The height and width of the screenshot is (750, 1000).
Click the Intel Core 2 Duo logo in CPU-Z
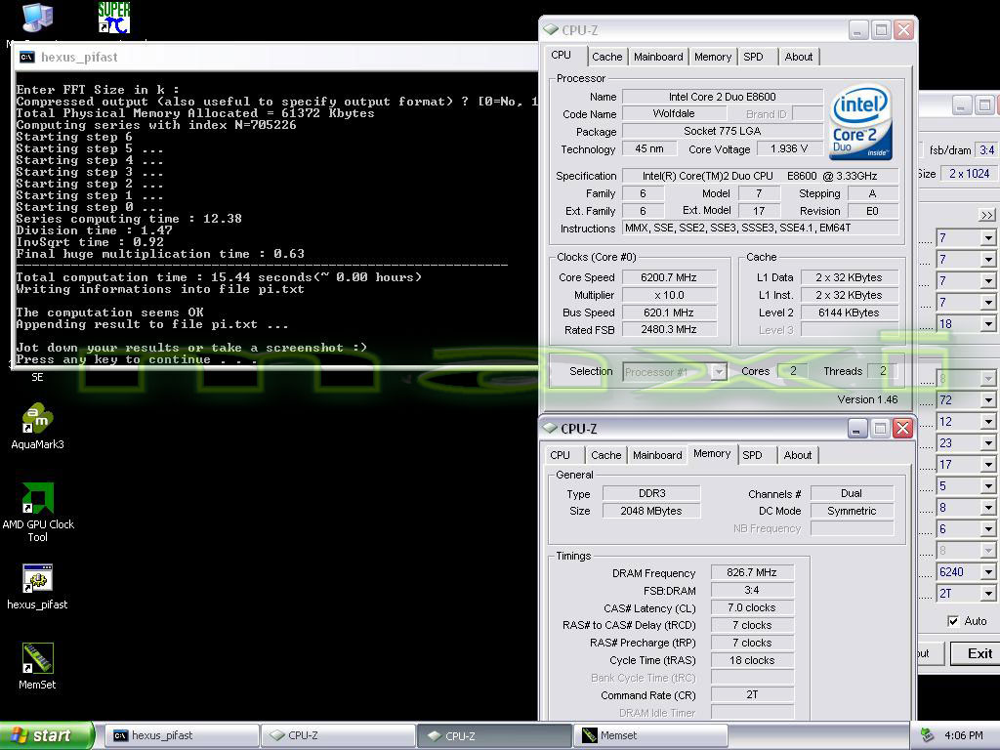coord(861,122)
